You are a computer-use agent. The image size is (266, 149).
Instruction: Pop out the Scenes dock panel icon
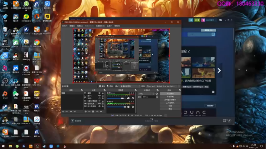pyautogui.click(x=82, y=90)
